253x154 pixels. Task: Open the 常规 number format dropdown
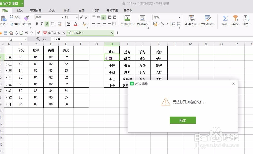(x=180, y=17)
